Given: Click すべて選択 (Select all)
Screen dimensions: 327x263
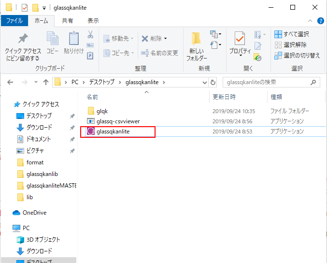Looking at the screenshot, I should tap(292, 34).
